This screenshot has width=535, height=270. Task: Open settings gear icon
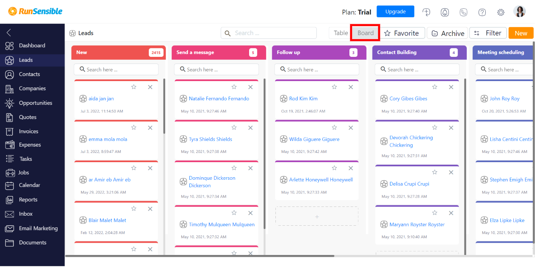point(501,12)
